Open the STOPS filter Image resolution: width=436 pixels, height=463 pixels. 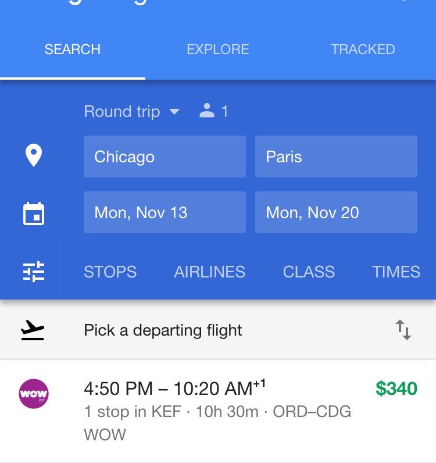[110, 272]
